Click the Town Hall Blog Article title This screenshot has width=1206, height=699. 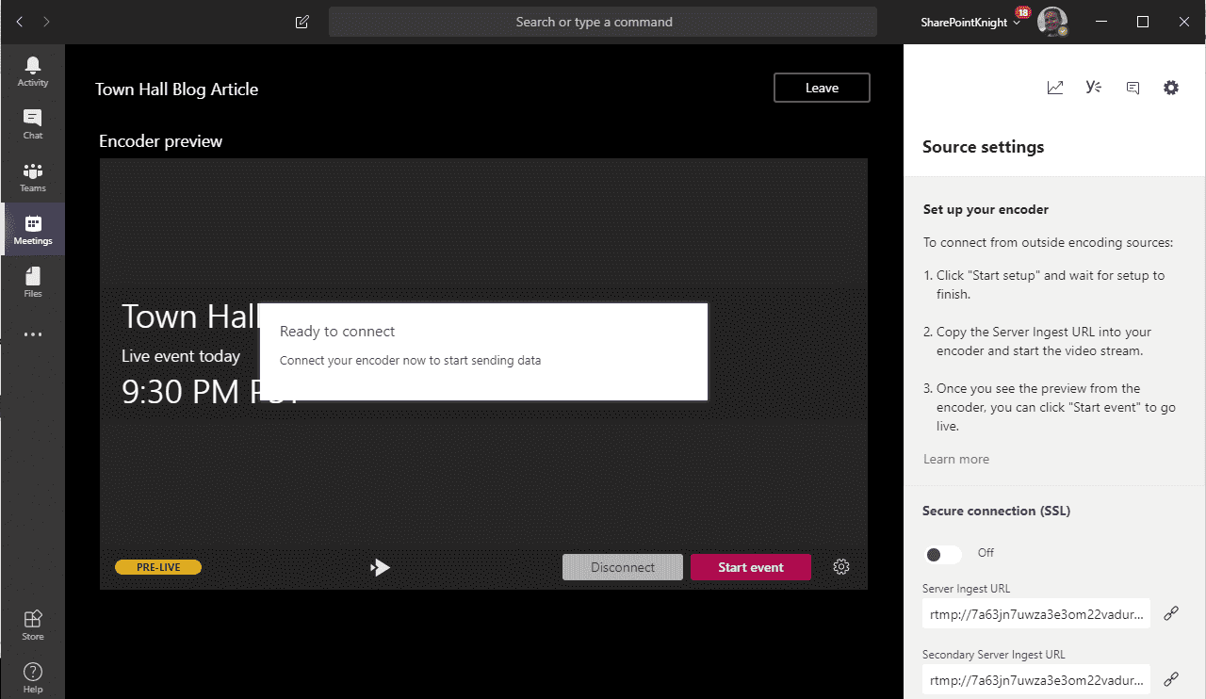(x=176, y=89)
